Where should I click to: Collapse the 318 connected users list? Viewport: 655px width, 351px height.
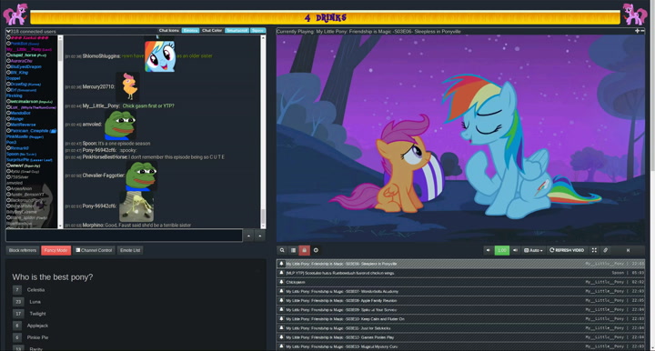coord(8,31)
